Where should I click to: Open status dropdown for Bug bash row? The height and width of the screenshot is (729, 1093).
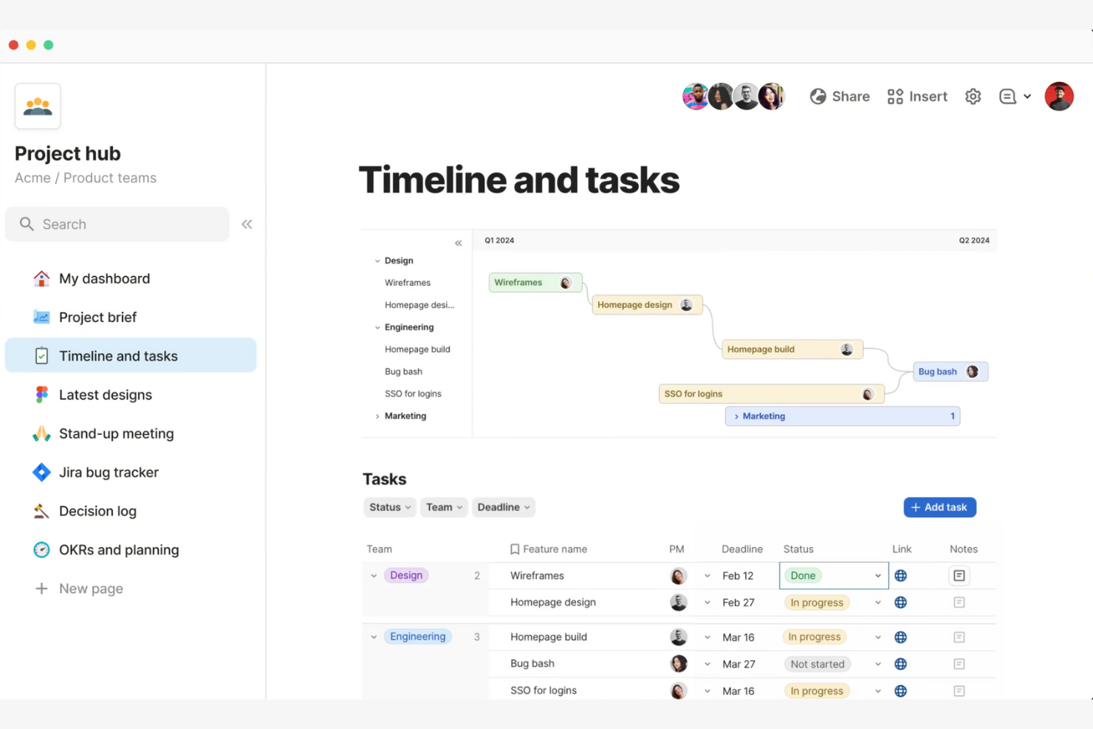877,664
